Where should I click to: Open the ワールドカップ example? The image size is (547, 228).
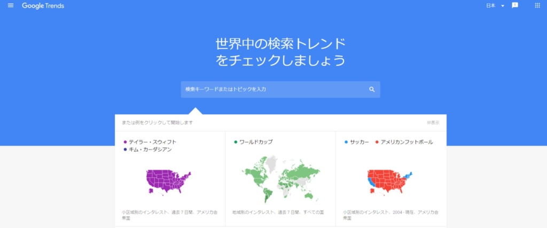pyautogui.click(x=256, y=142)
